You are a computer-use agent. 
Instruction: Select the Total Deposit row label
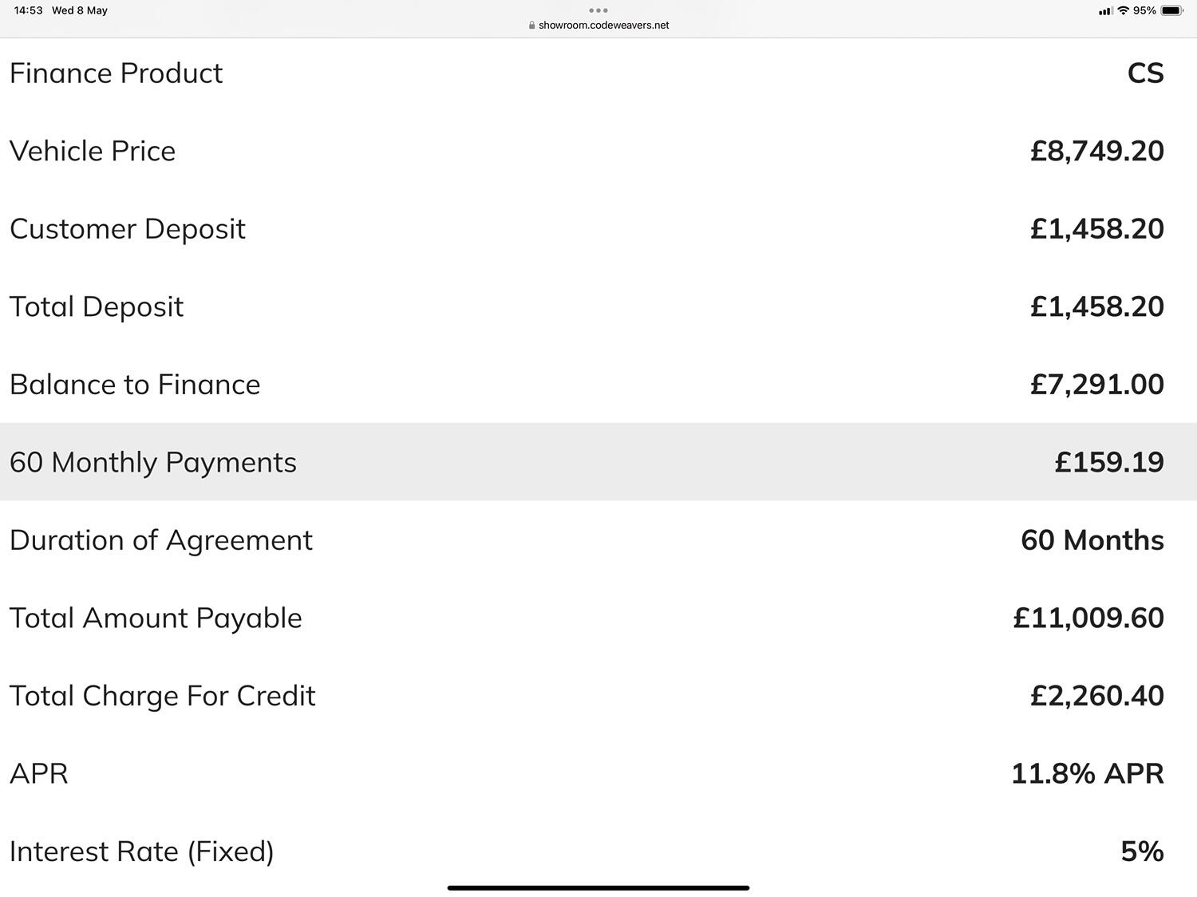tap(97, 306)
